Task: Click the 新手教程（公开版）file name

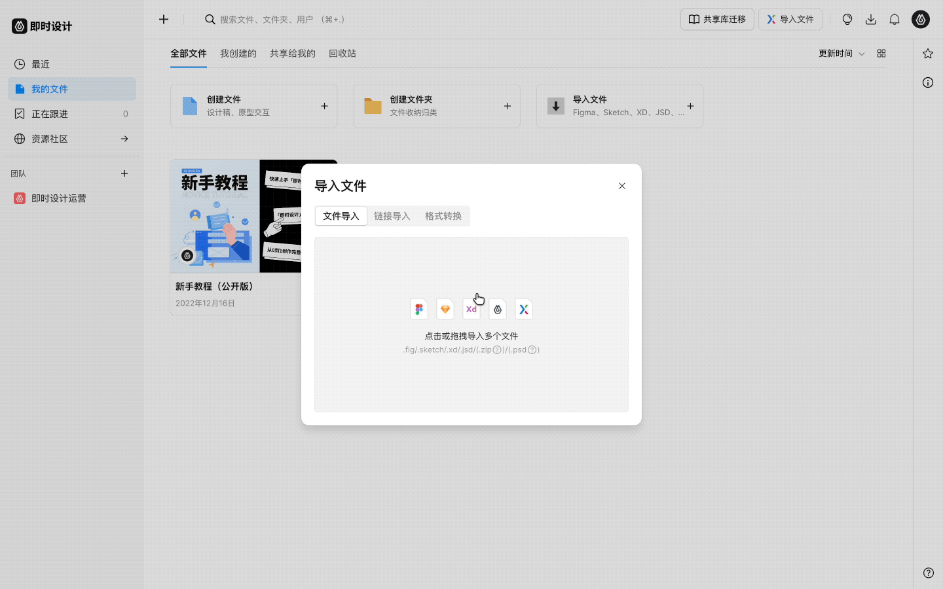Action: (x=214, y=287)
